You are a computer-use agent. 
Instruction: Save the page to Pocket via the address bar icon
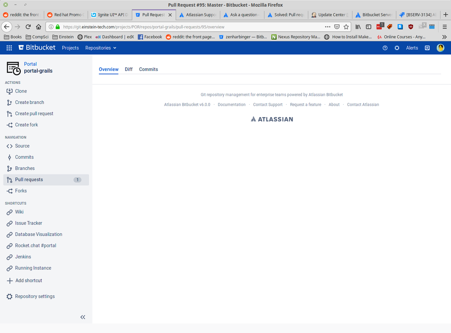(x=337, y=27)
